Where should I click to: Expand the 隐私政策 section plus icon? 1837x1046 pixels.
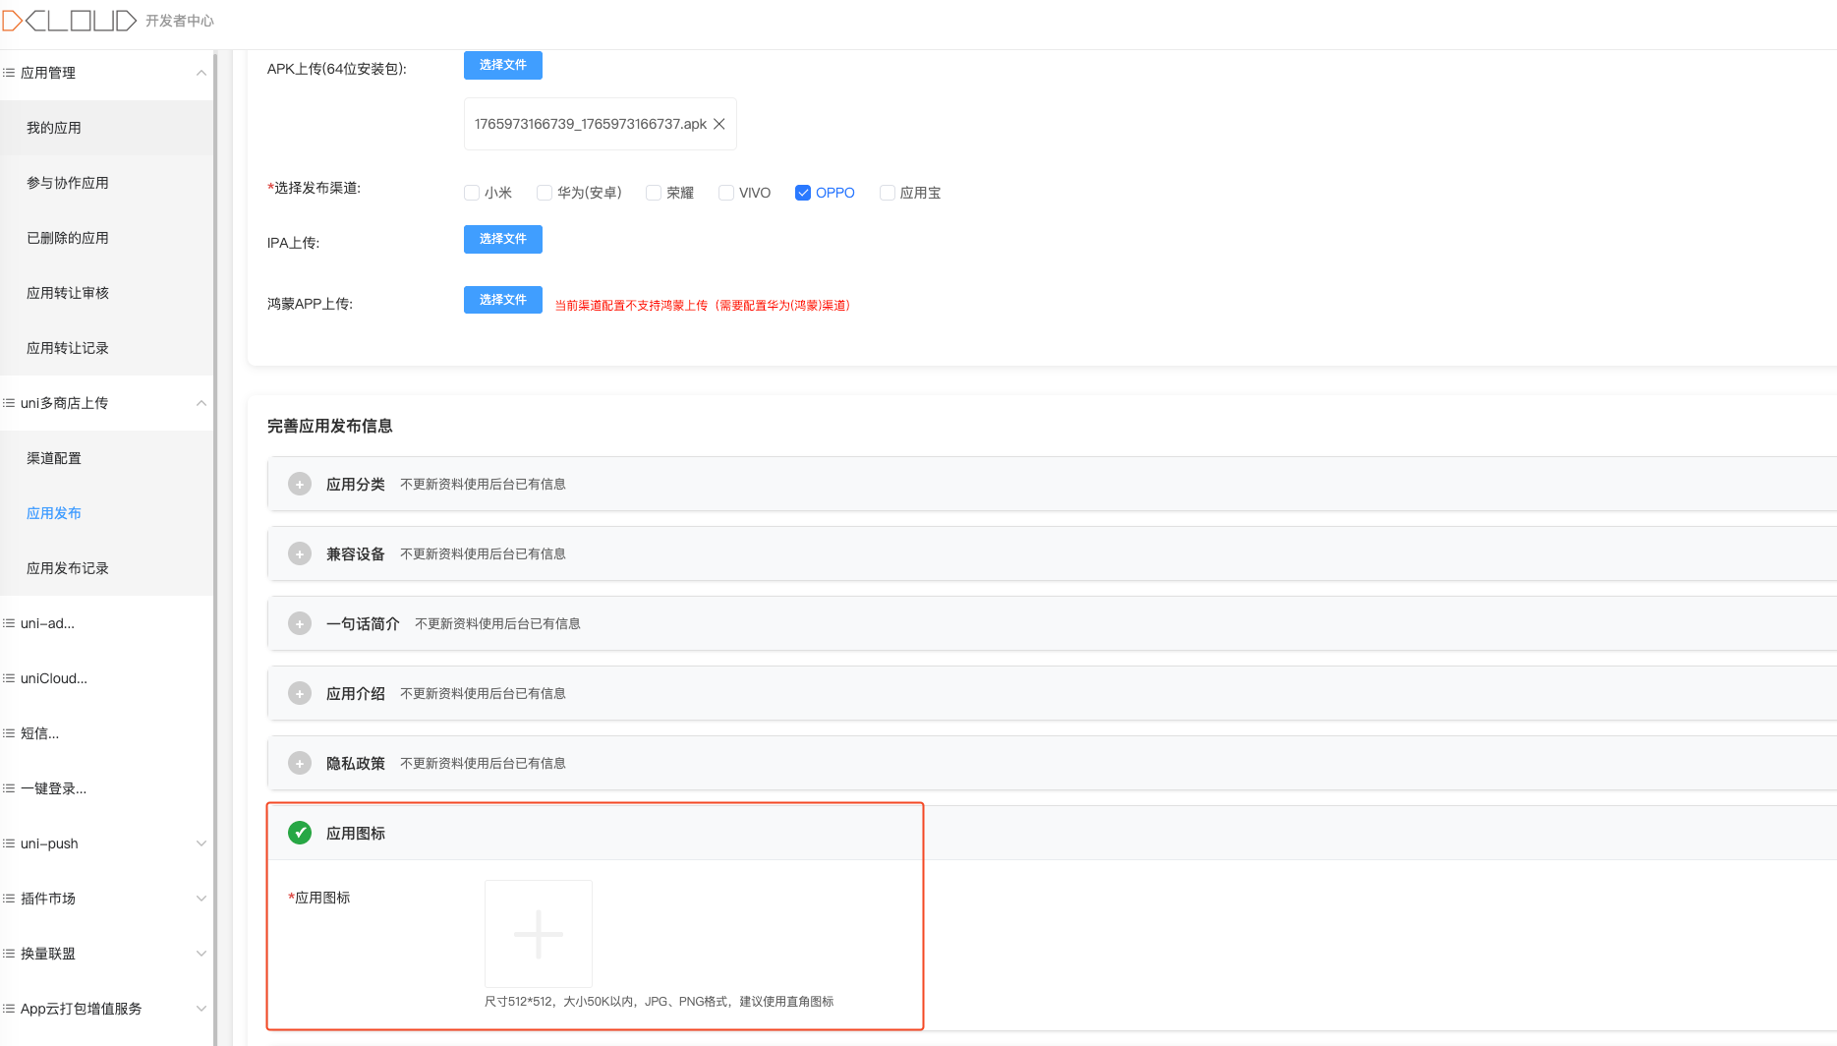300,763
